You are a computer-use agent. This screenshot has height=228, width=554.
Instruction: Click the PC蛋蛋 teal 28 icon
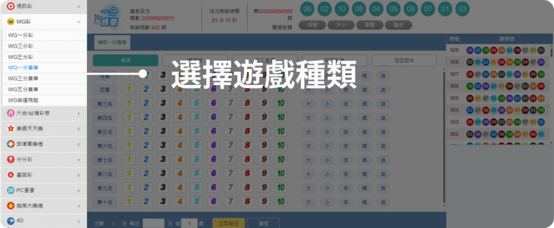point(11,190)
